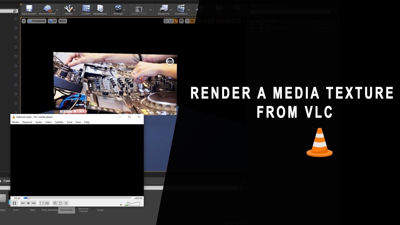Toggle random shuffle in VLC
Viewport: 400px width, 225px height.
pos(66,203)
